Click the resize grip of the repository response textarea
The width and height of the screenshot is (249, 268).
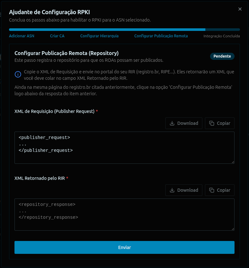coord(233,228)
